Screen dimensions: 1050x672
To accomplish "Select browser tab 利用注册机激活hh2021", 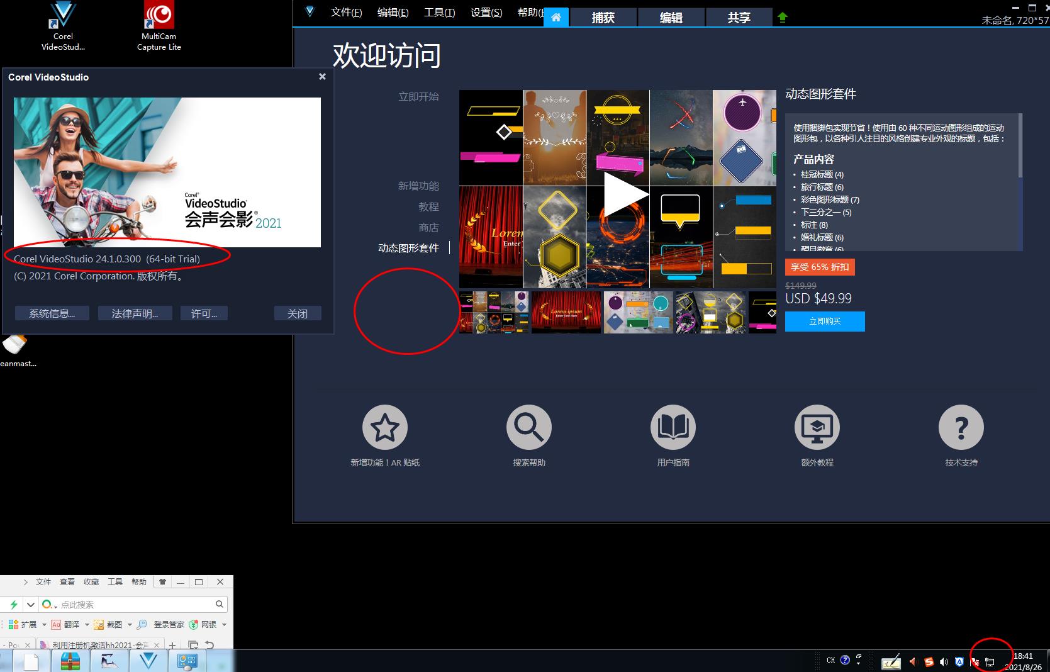I will tap(100, 645).
